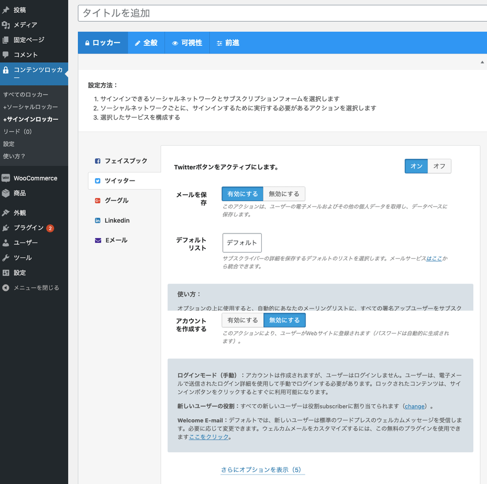The image size is (487, 484).
Task: Select the Eメール envelope icon
Action: click(98, 241)
